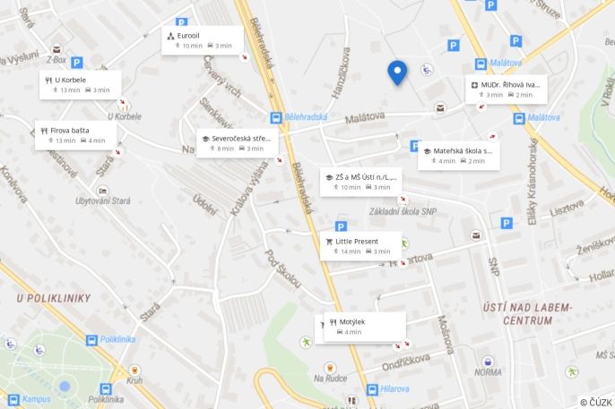615x409 pixels.
Task: Open the Eurooil gas station card
Action: 203,40
